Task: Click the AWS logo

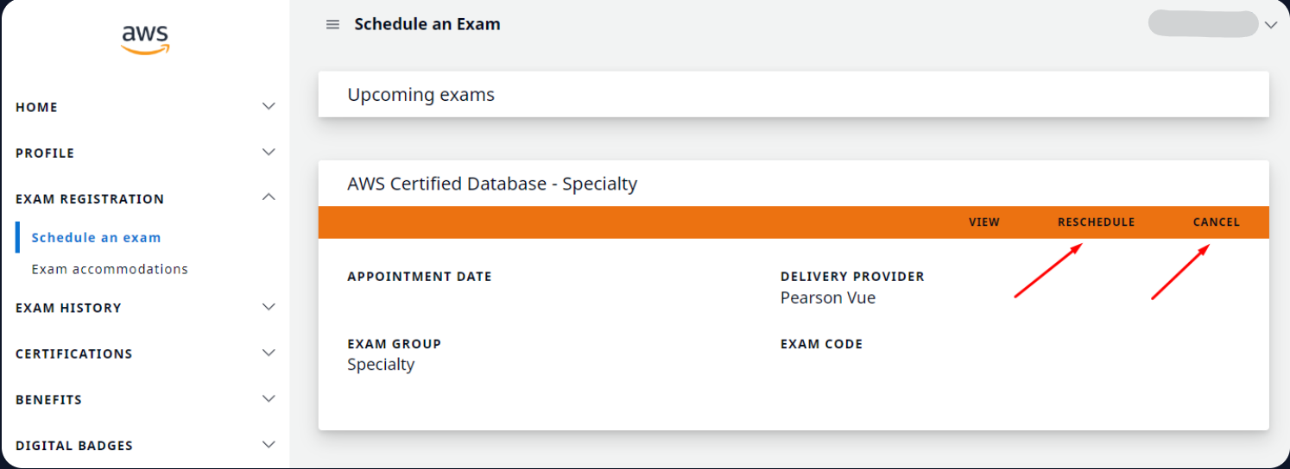Action: [145, 40]
